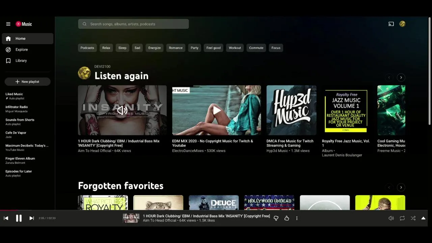Skip to next track

tap(31, 218)
